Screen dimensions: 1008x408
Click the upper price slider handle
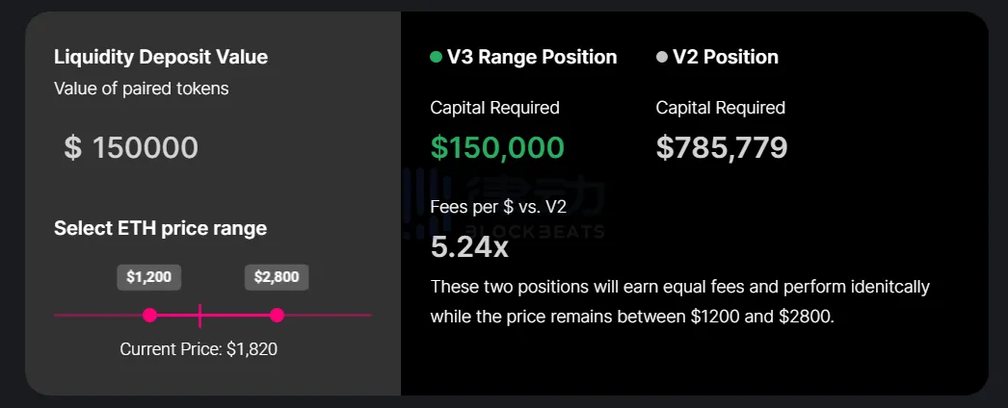pyautogui.click(x=277, y=315)
